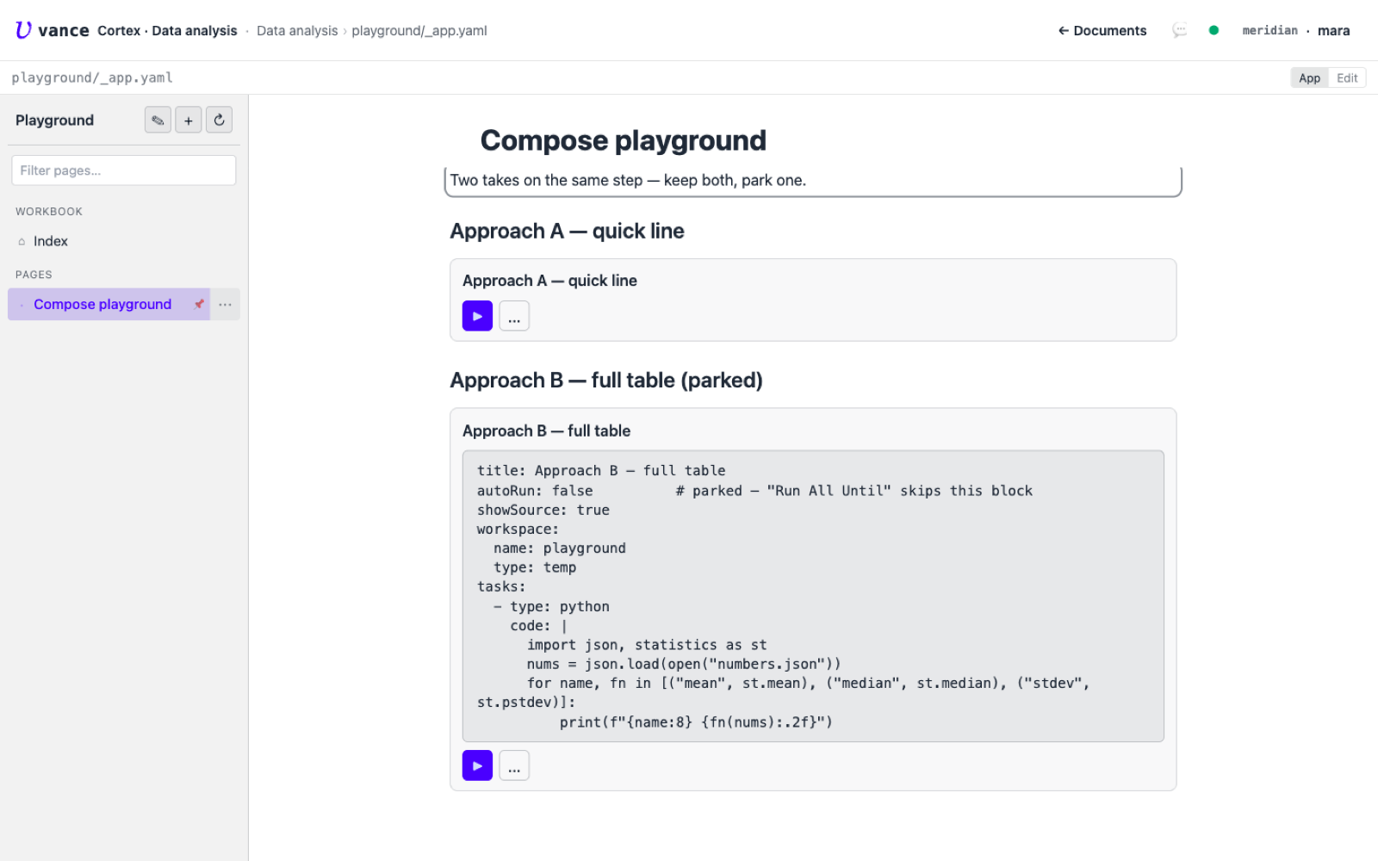This screenshot has width=1378, height=861.
Task: Open the Index workbook page
Action: [x=124, y=241]
